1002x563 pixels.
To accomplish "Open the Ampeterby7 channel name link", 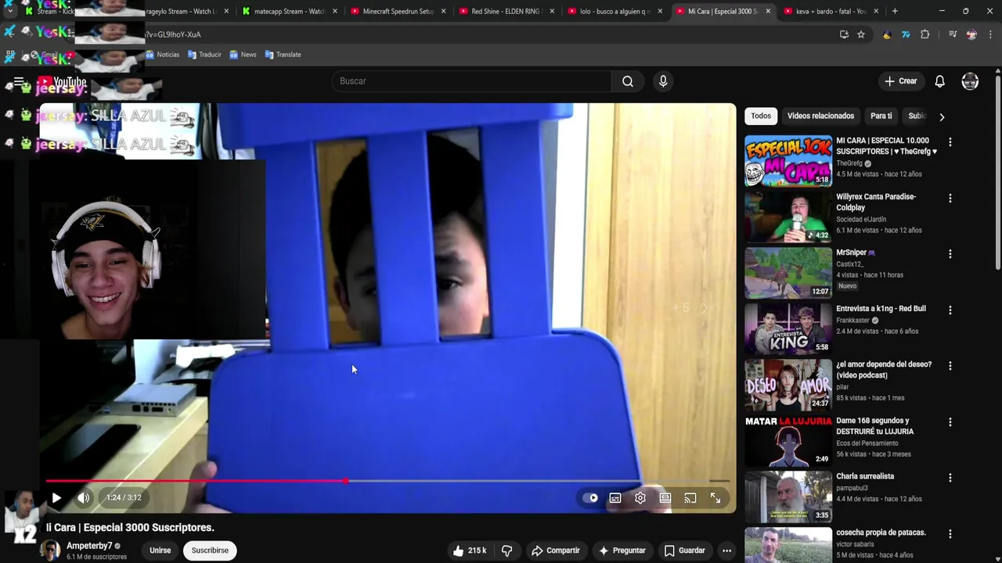I will (x=89, y=546).
